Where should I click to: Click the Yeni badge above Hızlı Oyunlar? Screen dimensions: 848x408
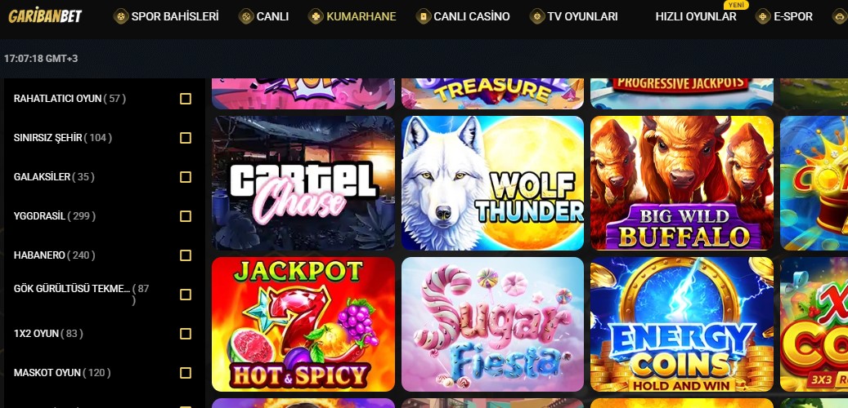coord(735,5)
